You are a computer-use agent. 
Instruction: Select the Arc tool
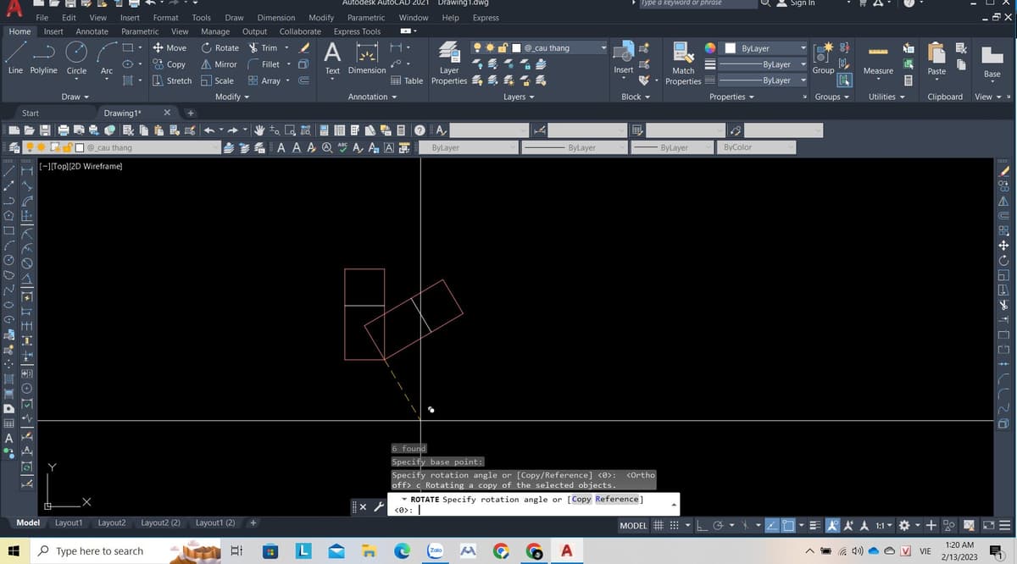click(x=107, y=58)
